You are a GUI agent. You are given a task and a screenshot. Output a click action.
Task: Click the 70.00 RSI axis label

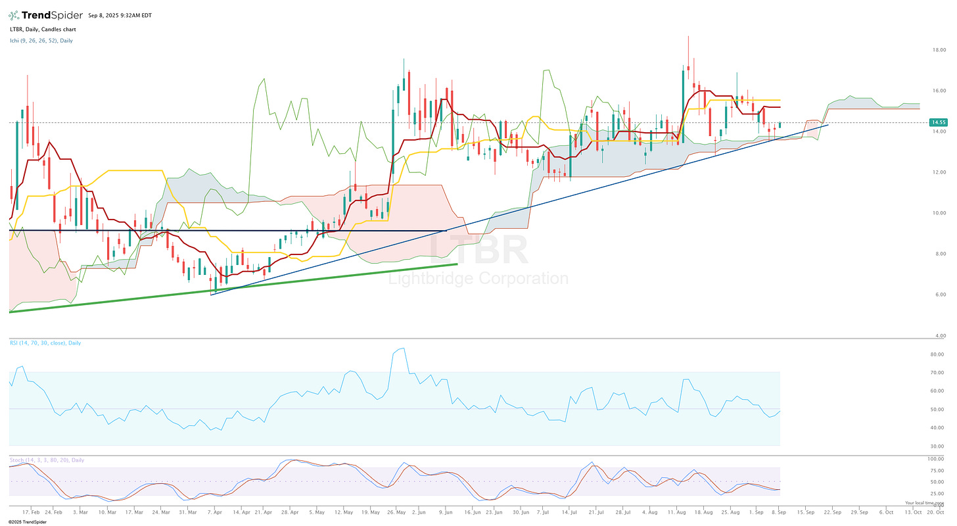tap(939, 373)
